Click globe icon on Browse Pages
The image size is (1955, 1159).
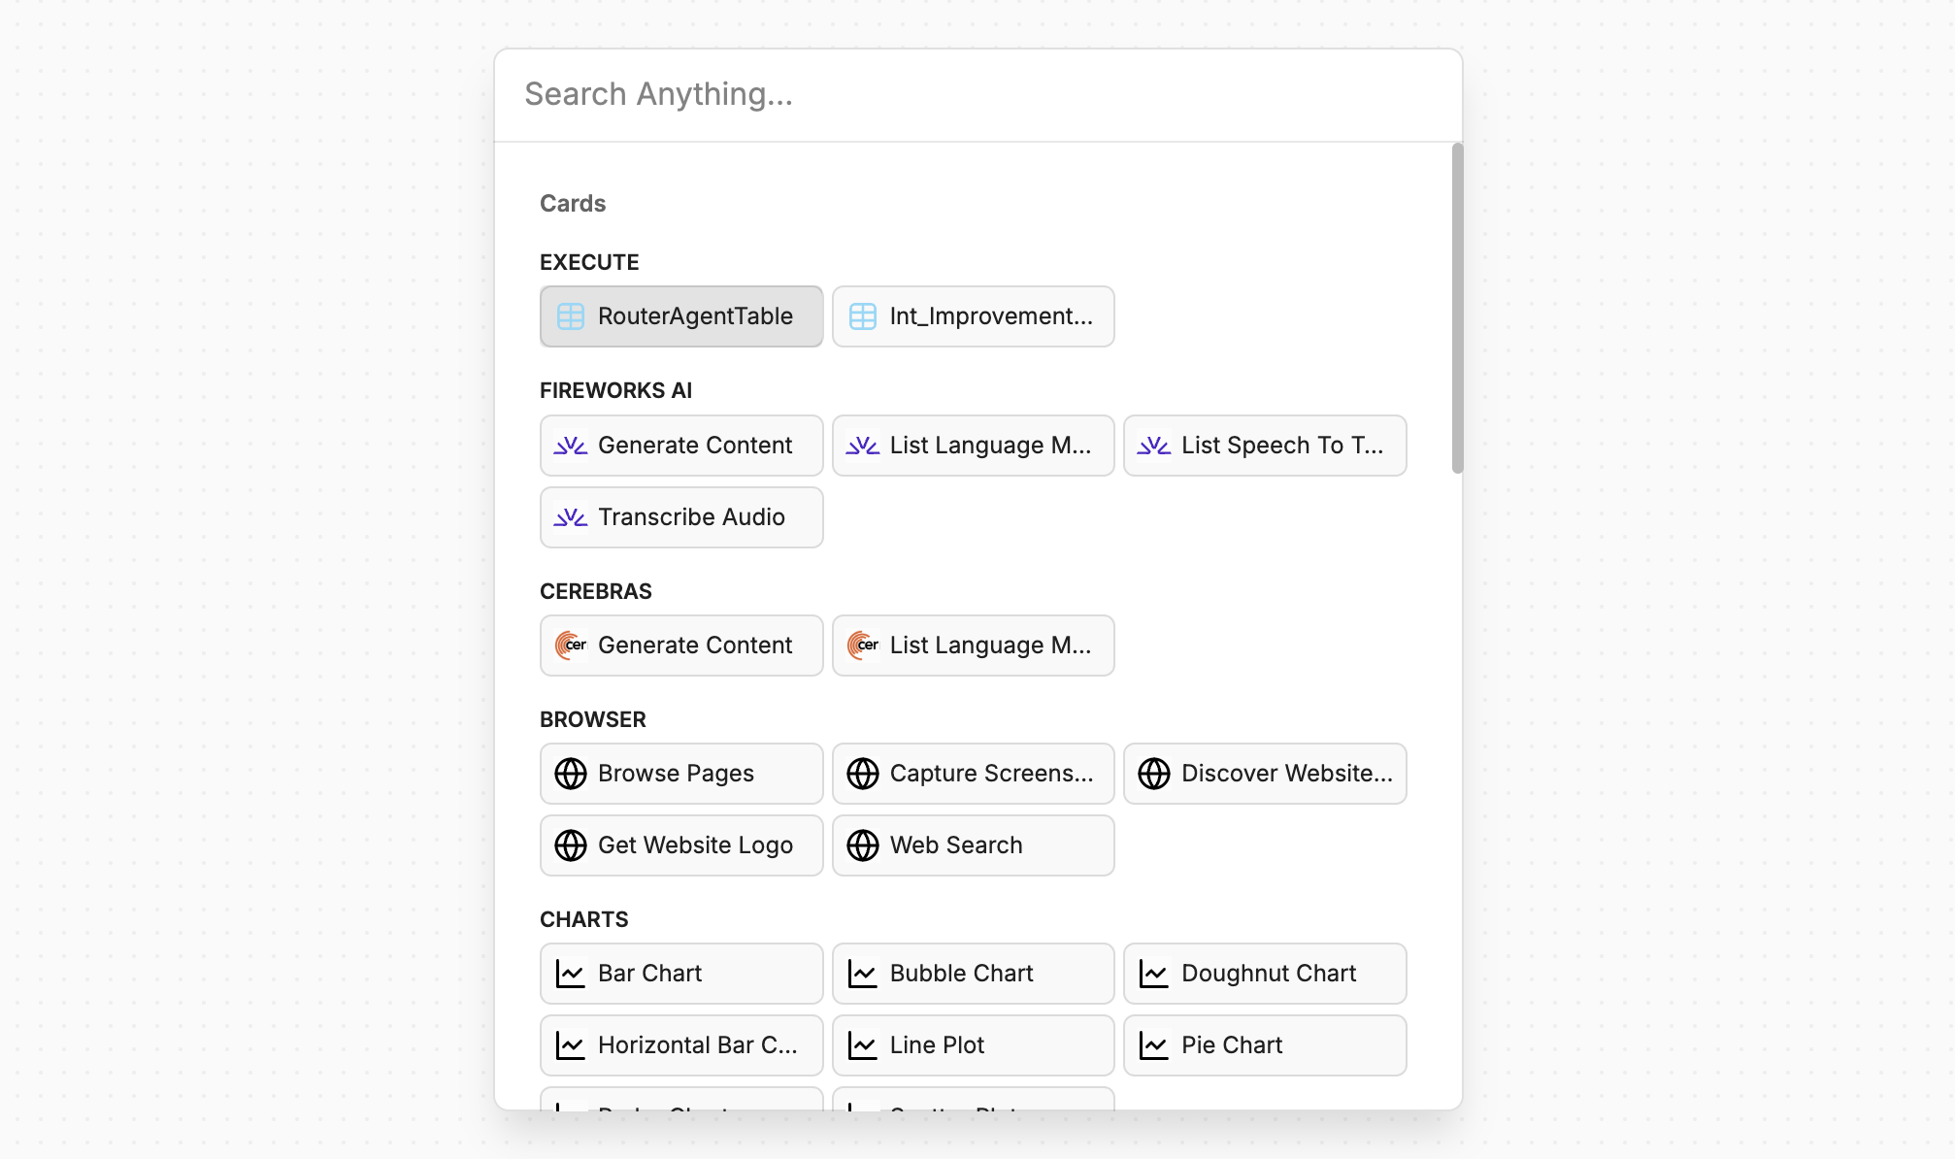[x=571, y=774]
